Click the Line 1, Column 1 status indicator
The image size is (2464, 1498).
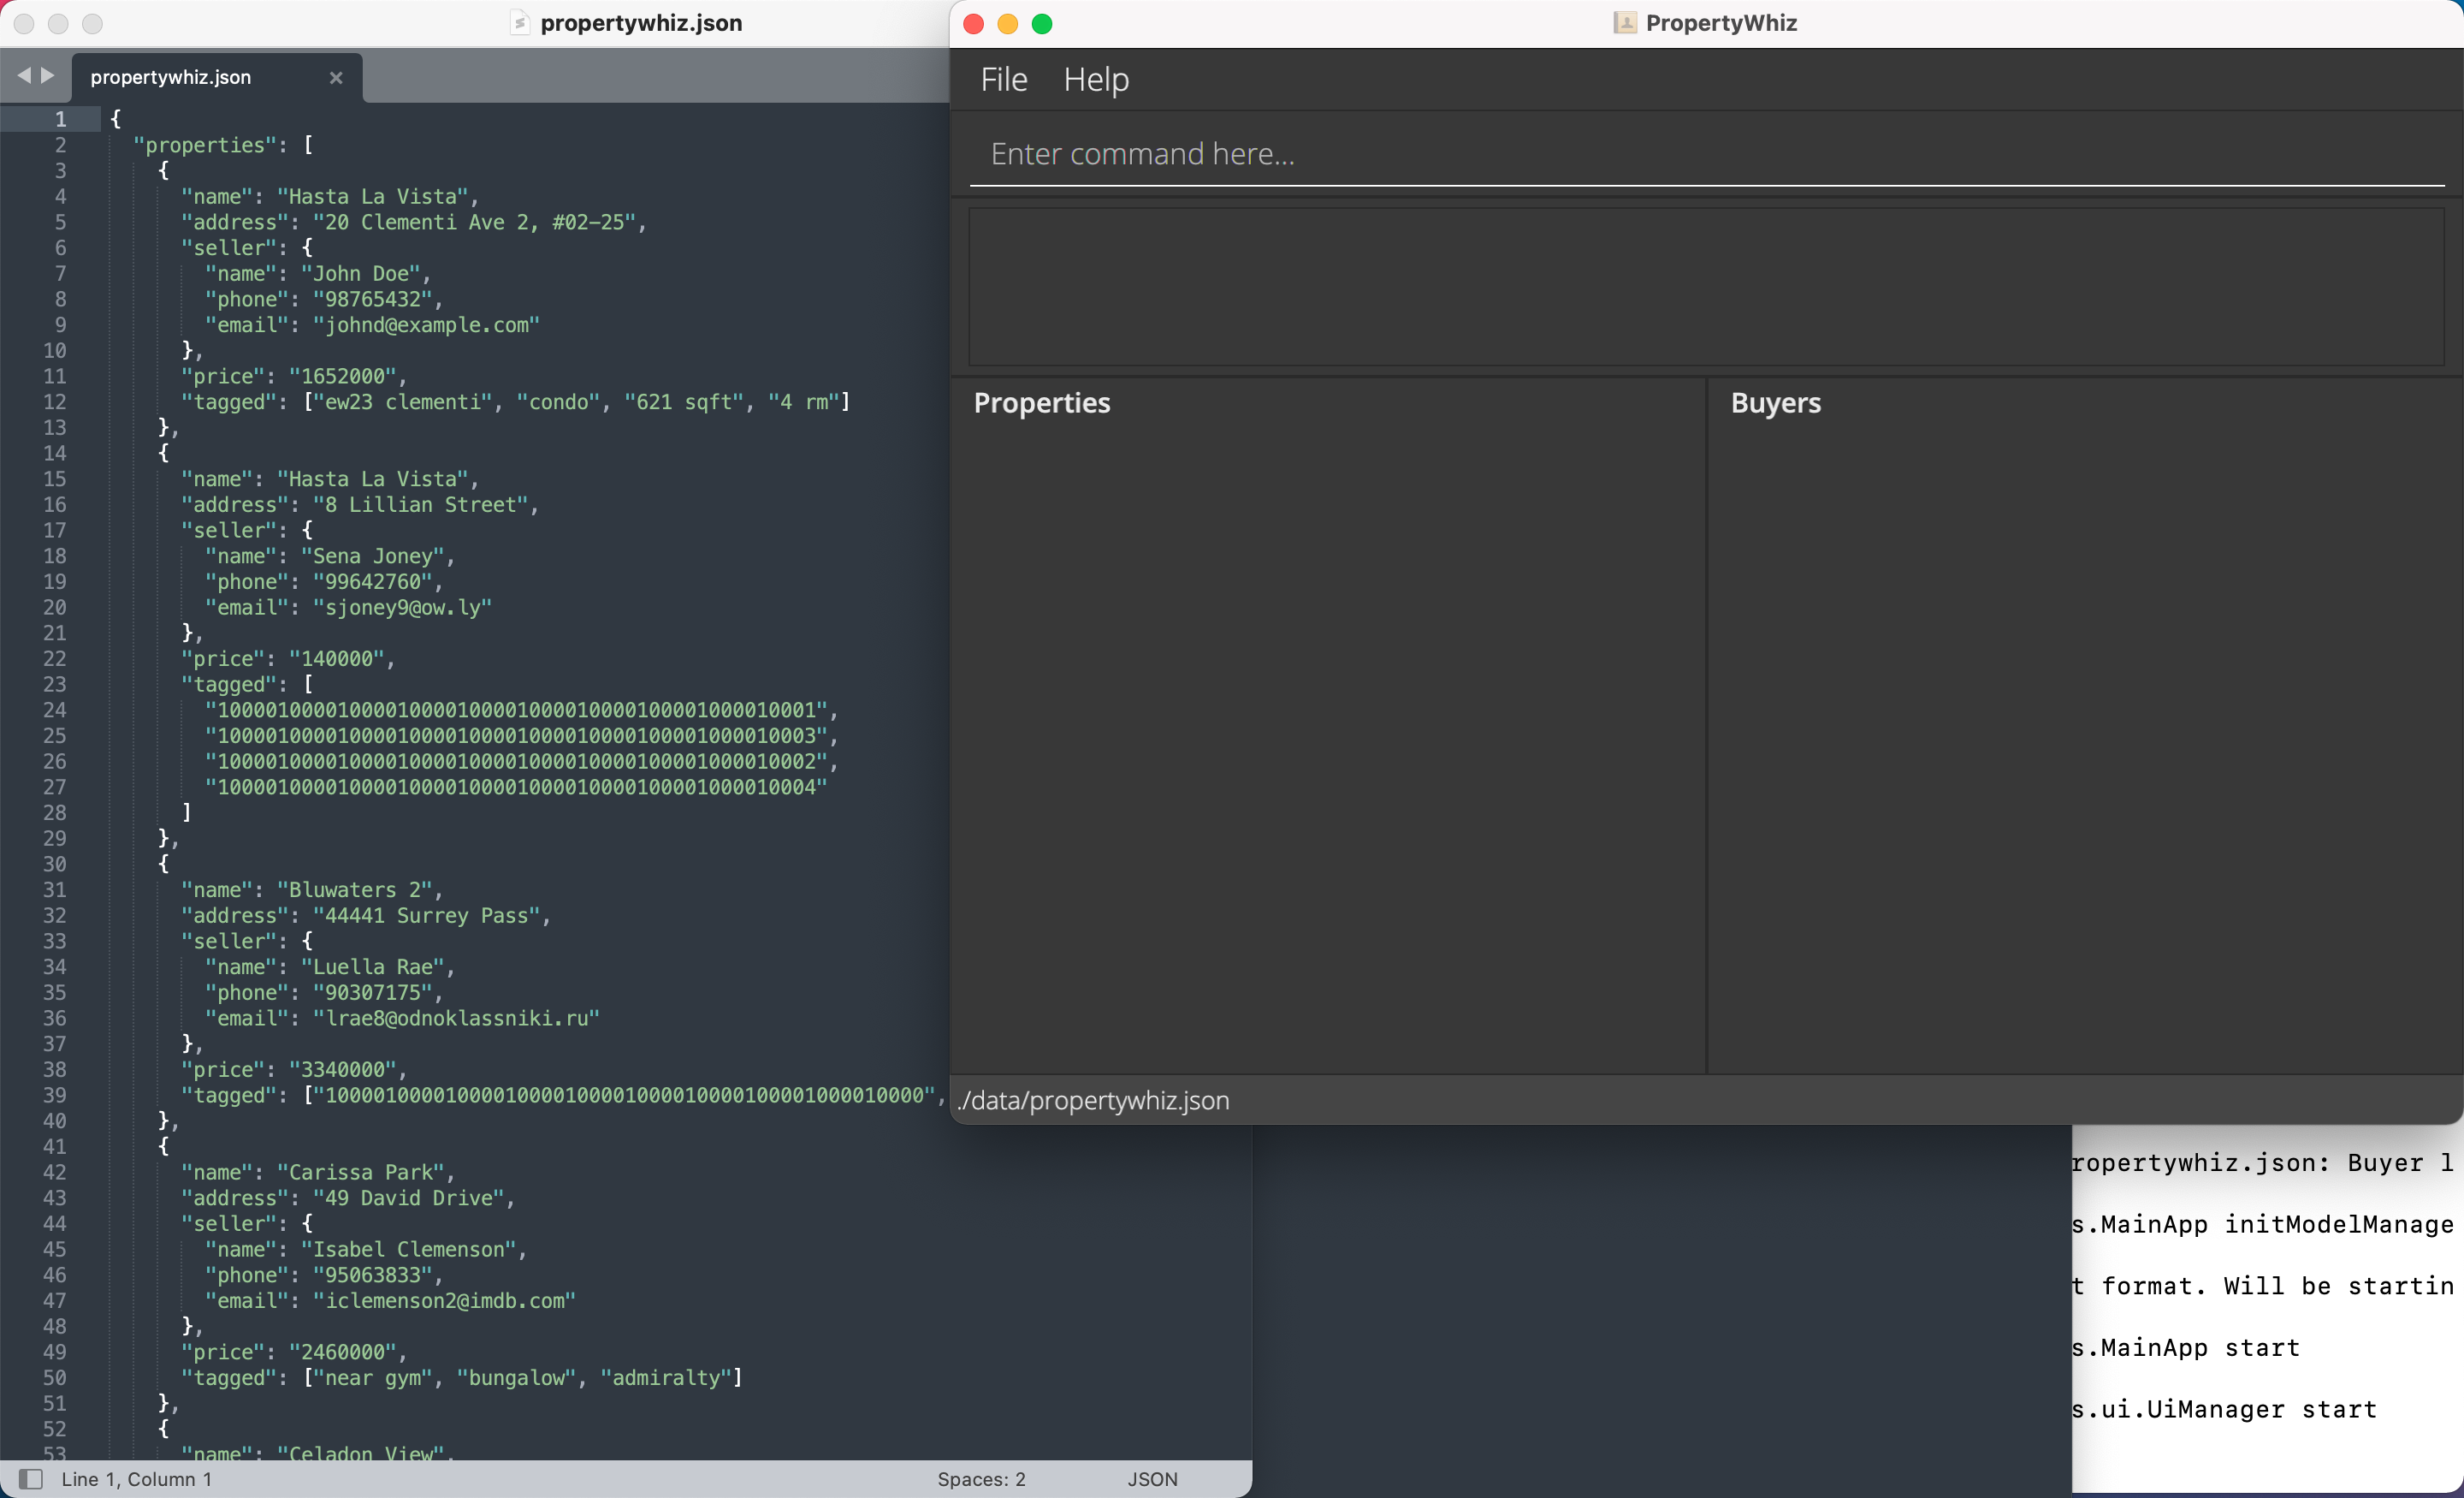coord(137,1479)
